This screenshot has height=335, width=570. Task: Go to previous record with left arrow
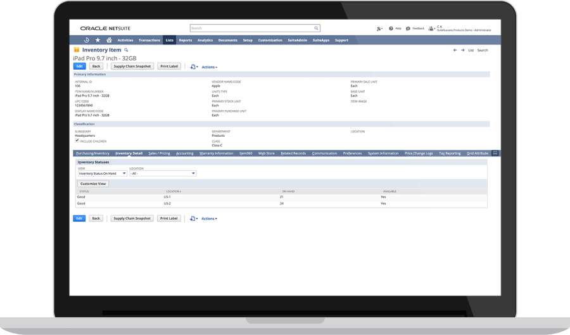[x=455, y=50]
